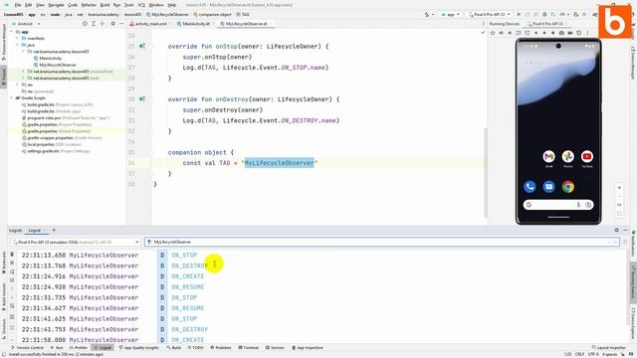Click override gutter icon beside onStop
This screenshot has width=637, height=358.
tap(141, 47)
